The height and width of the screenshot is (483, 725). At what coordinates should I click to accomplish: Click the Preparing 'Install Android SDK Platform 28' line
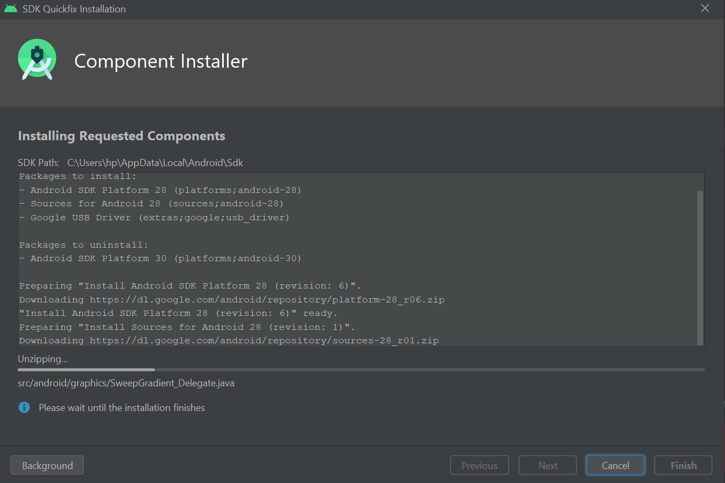point(190,286)
